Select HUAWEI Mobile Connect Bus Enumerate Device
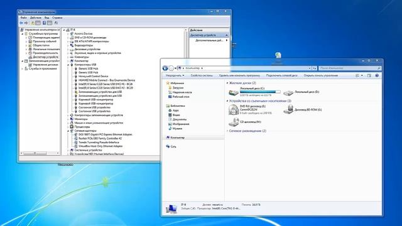Viewport: 402px width, 226px height. point(105,80)
